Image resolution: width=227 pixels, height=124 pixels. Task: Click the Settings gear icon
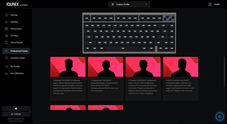[x=12, y=114]
